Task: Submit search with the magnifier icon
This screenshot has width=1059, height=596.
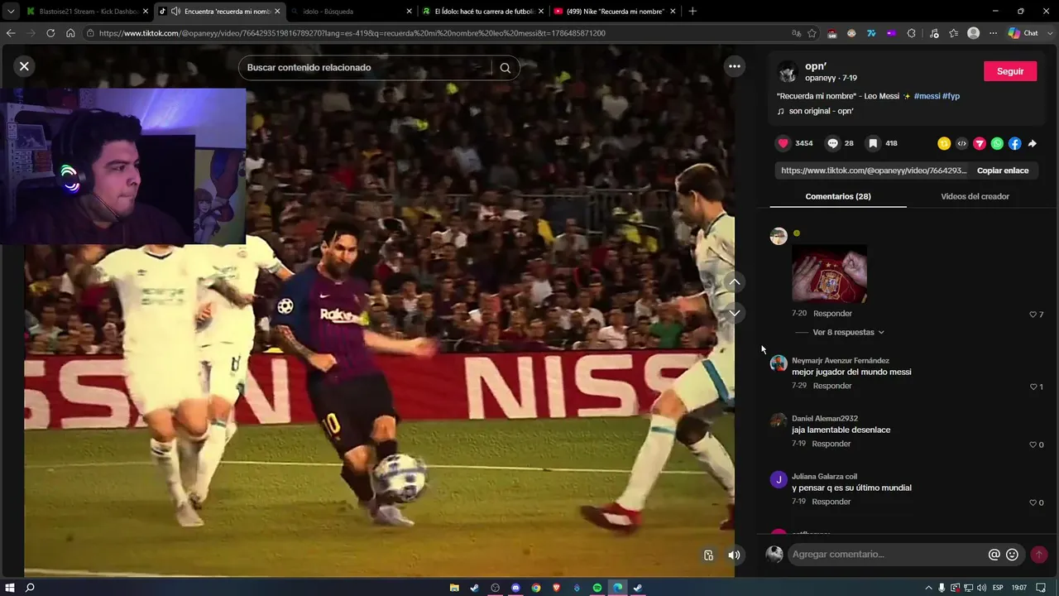Action: [x=506, y=68]
